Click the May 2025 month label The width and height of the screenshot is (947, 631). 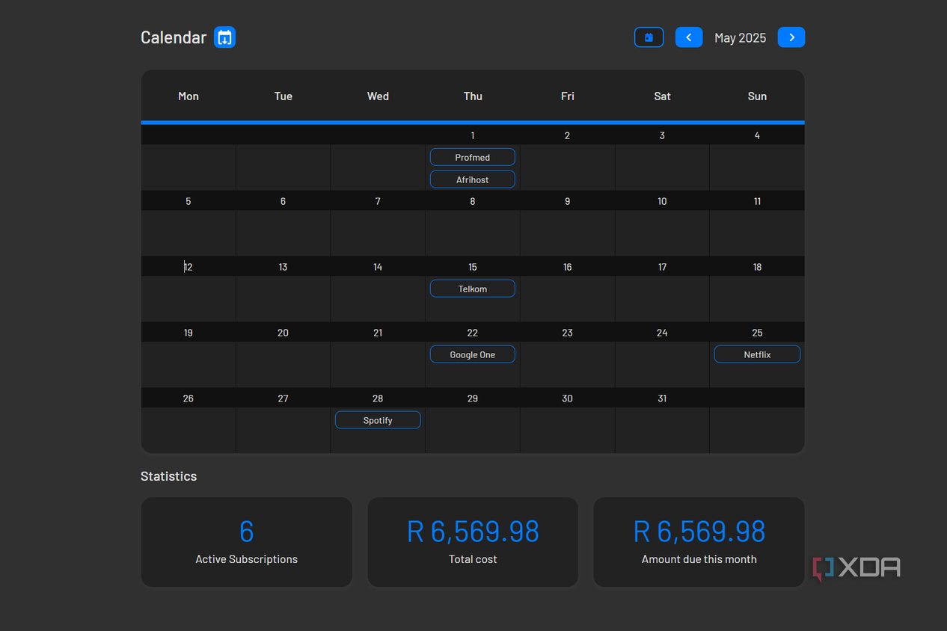pos(740,37)
